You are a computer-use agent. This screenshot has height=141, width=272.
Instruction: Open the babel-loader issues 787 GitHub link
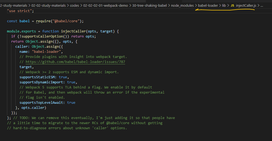(x=75, y=62)
